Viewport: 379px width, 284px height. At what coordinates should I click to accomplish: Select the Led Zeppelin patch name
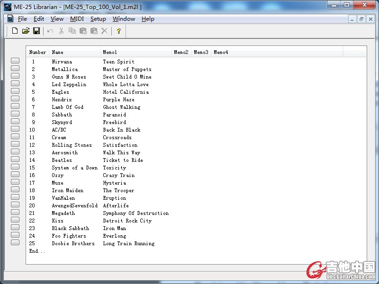69,85
